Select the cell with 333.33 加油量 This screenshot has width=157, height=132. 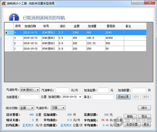click(96, 43)
